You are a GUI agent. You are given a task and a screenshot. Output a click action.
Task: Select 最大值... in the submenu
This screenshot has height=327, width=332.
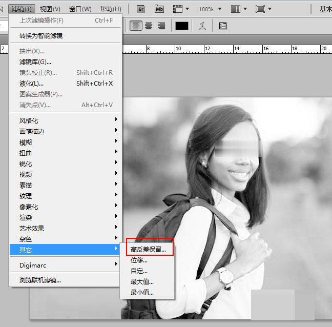(x=148, y=282)
